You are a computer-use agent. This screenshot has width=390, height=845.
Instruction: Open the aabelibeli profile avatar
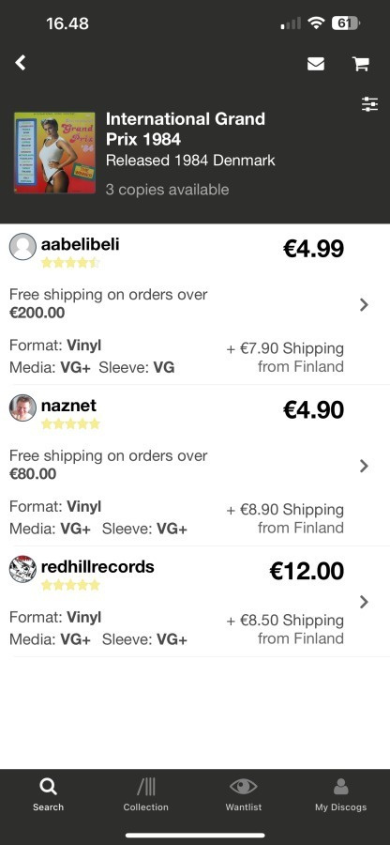22,246
